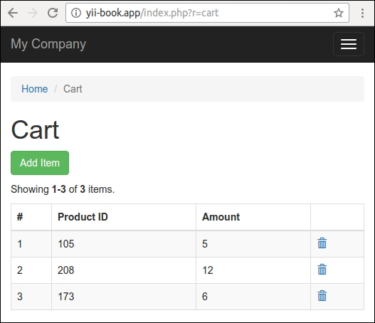Viewport: 375px width, 323px height.
Task: Focus the address bar URL field
Action: 207,13
